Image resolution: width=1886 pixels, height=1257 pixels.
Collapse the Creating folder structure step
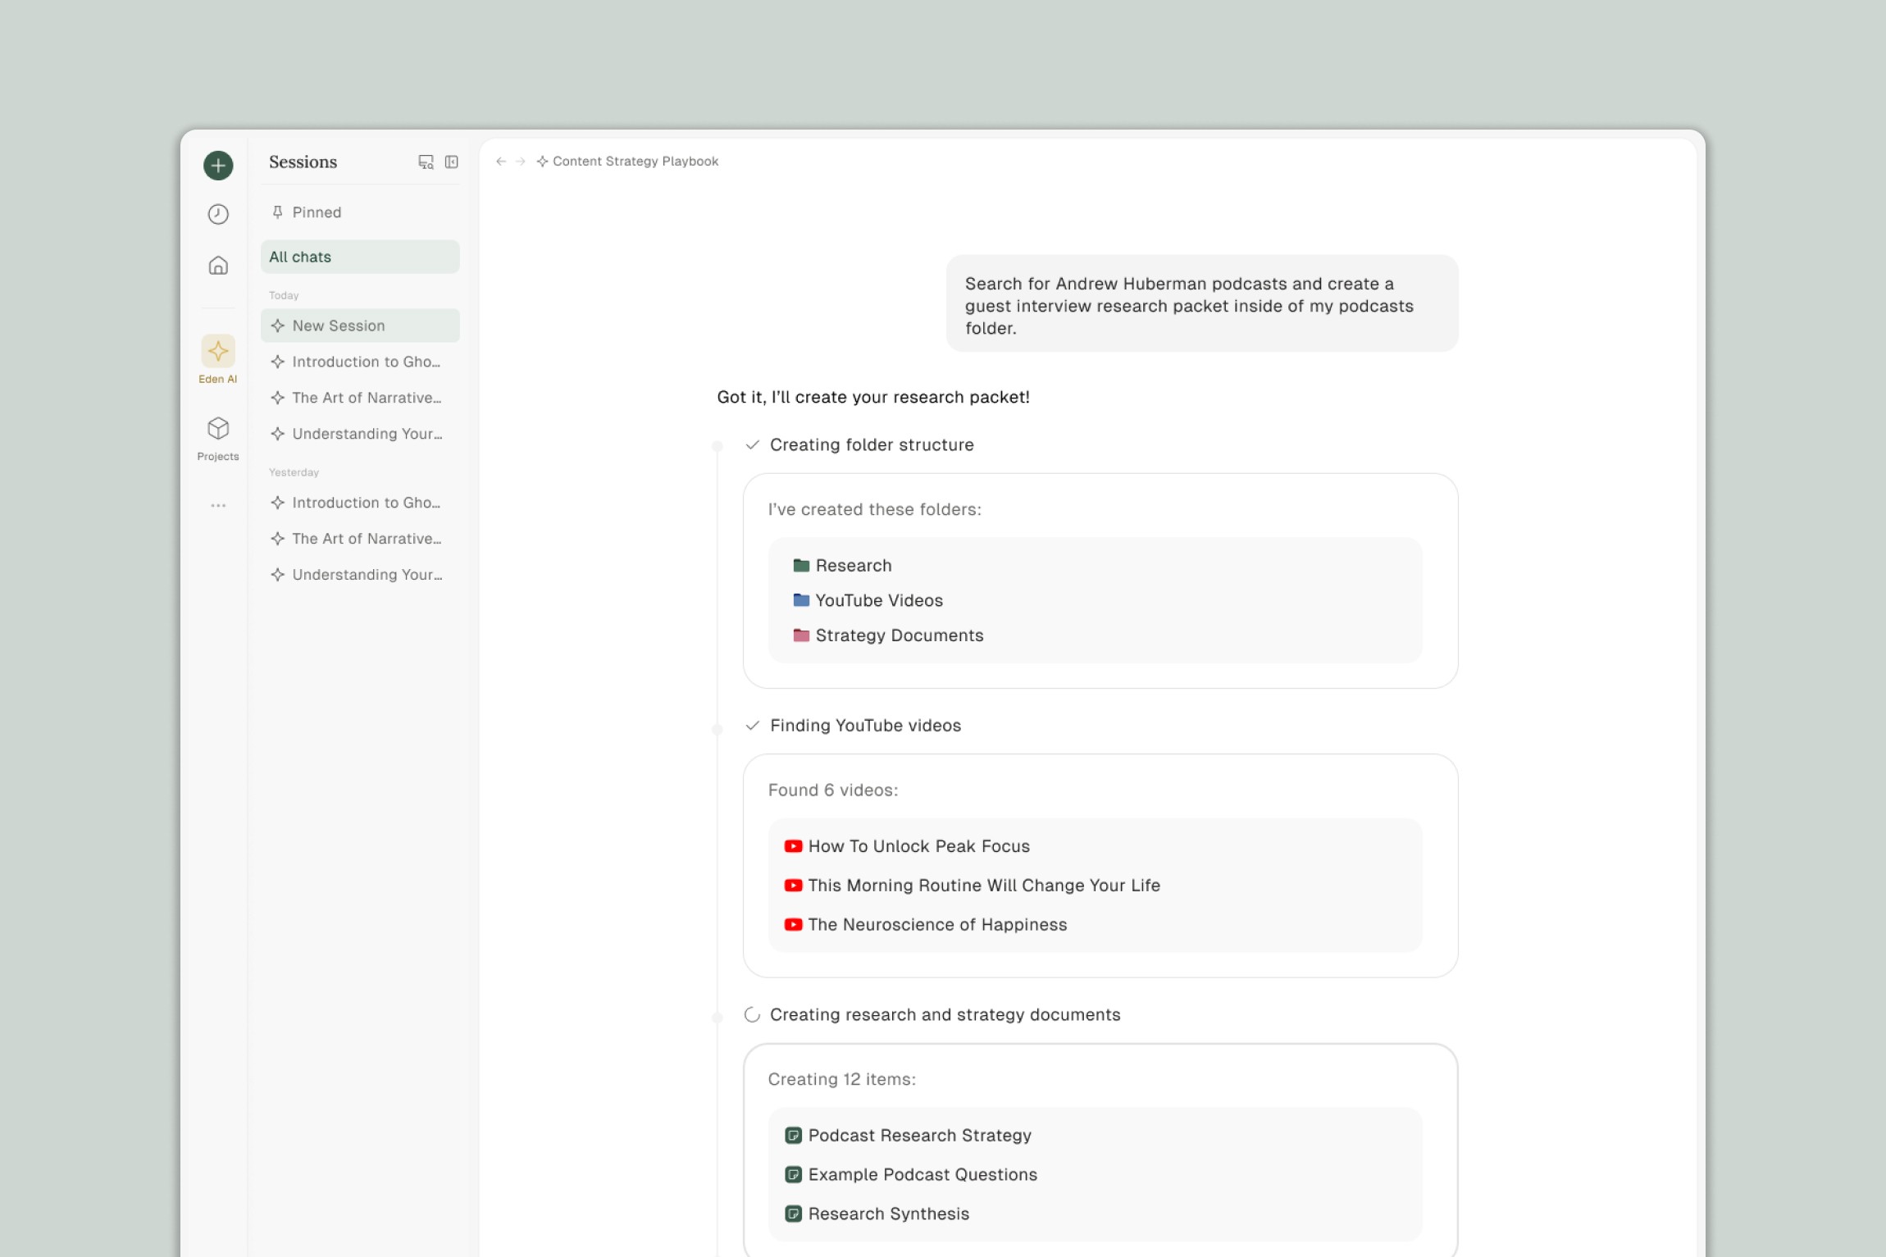point(871,444)
